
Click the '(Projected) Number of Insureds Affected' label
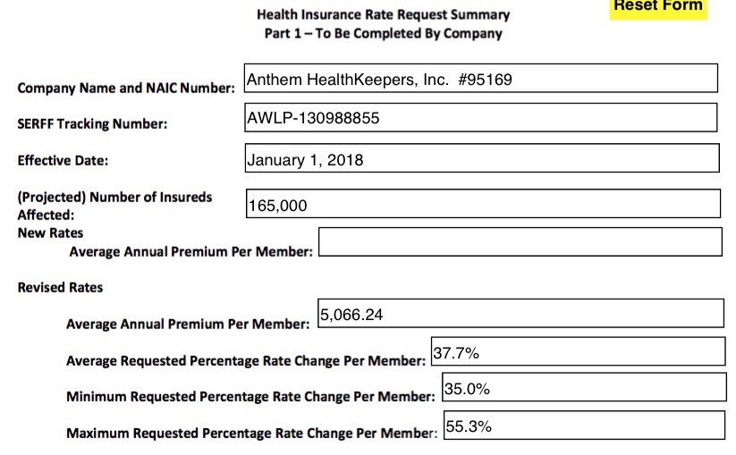pos(114,205)
